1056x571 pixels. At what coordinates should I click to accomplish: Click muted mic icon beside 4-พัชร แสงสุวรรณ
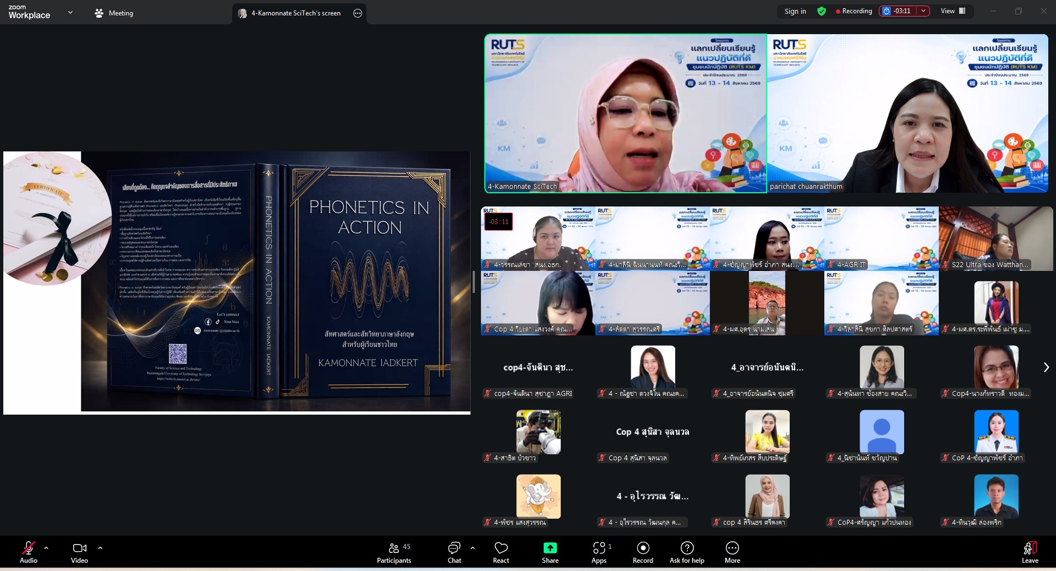coord(488,523)
